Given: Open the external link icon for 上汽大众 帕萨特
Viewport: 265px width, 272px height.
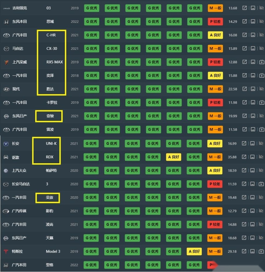Looking at the screenshot, I should pos(244,170).
